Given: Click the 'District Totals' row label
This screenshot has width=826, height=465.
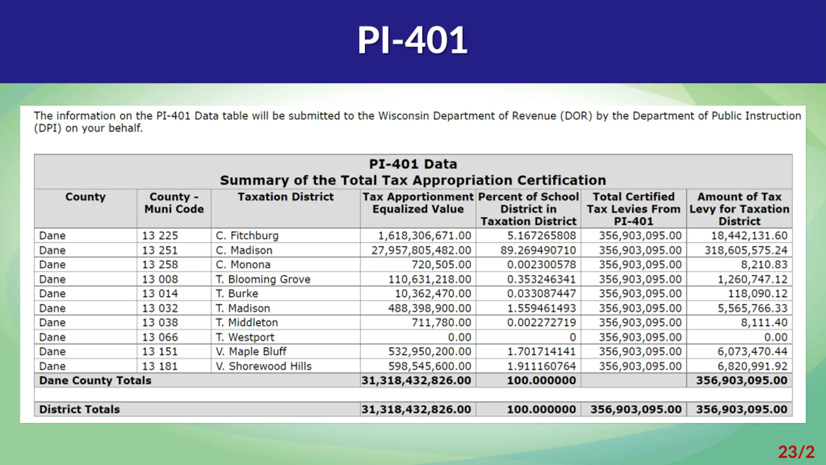Looking at the screenshot, I should [x=79, y=409].
